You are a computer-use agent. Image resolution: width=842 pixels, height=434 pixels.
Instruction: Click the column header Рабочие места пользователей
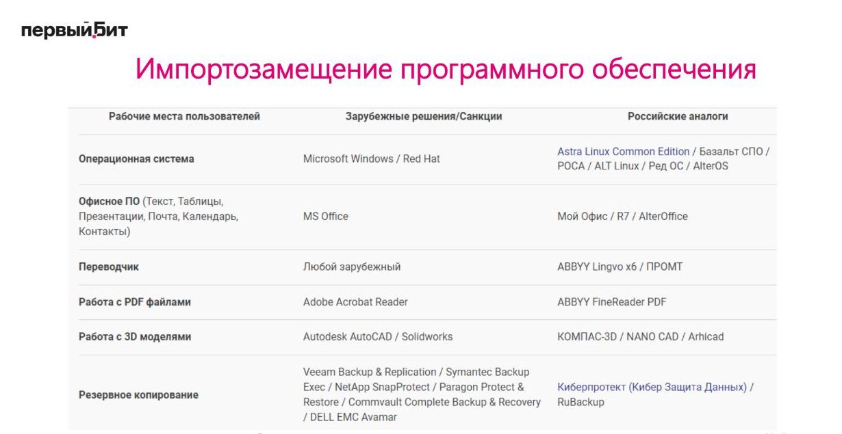pos(184,116)
